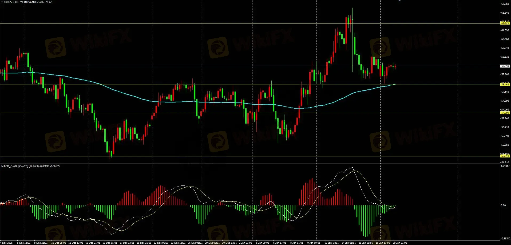Click the 58.960 price axis label
This screenshot has height=245, width=511.
(505, 74)
